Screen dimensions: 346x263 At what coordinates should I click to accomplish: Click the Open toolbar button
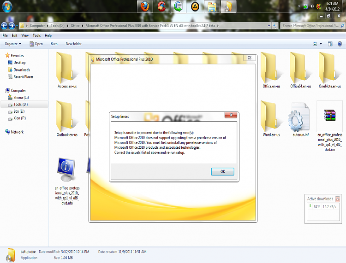coord(36,44)
